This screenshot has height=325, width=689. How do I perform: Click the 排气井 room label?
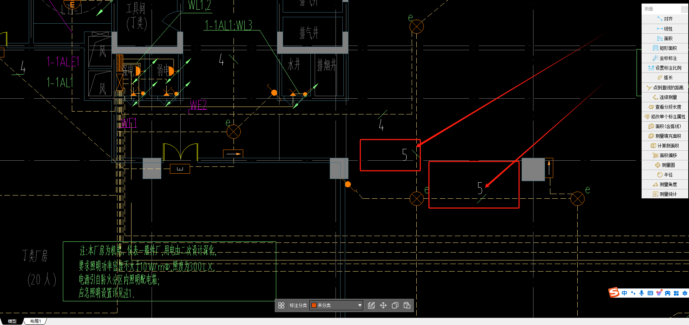[309, 33]
